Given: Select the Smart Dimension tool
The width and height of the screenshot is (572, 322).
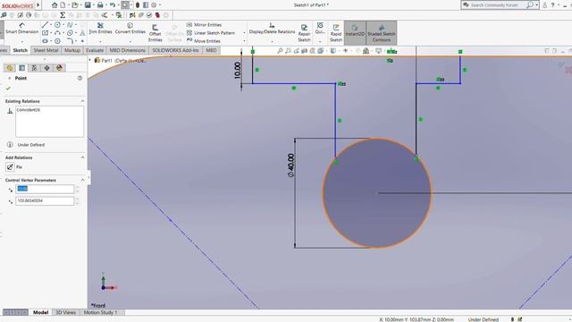Looking at the screenshot, I should [21, 29].
